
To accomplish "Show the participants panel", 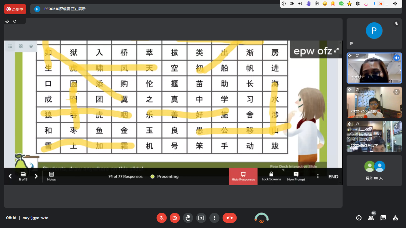I will (x=371, y=218).
